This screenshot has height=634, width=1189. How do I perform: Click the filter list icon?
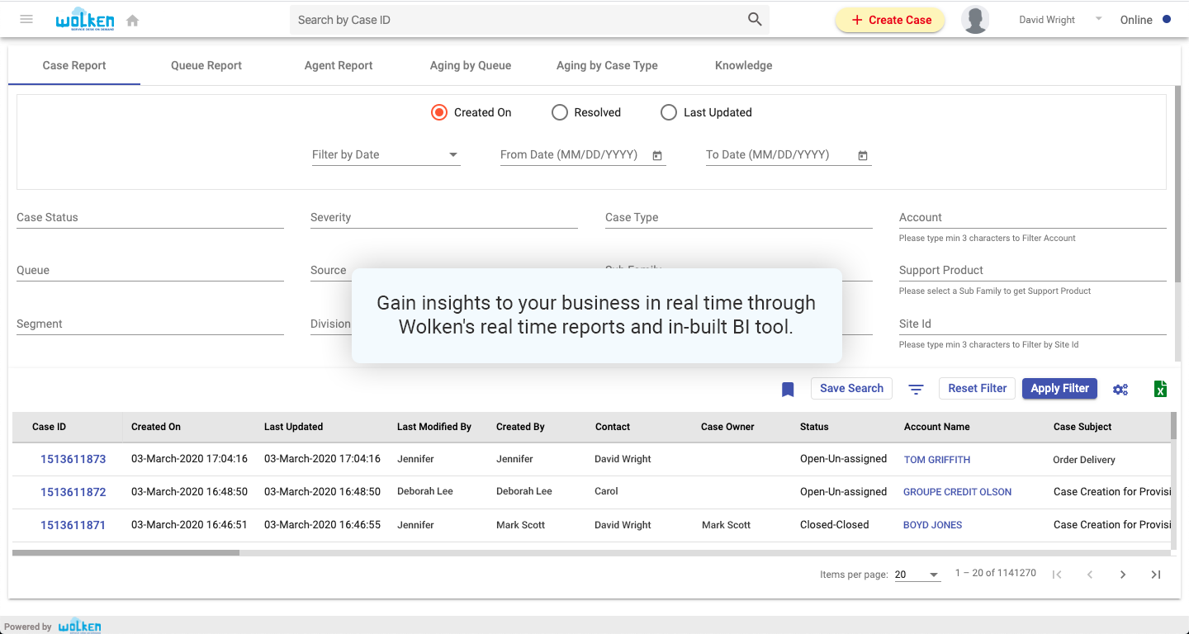click(916, 389)
